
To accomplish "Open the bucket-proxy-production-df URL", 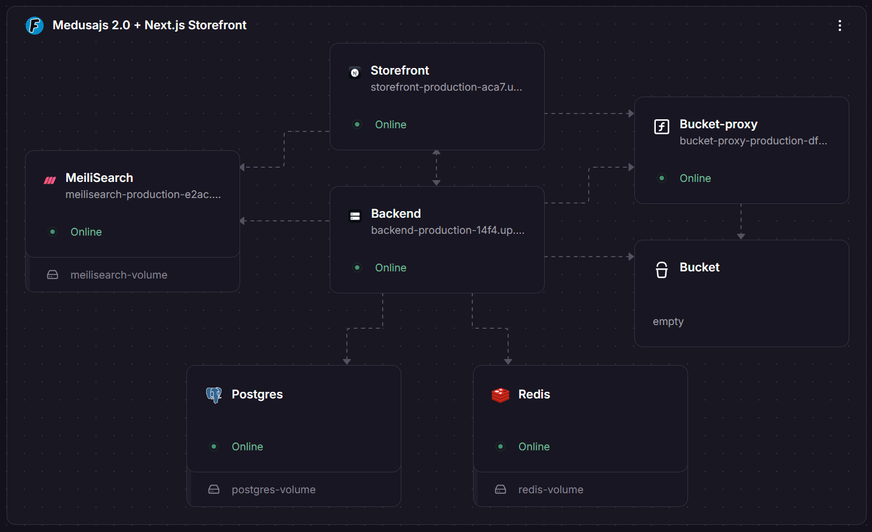I will [x=753, y=141].
